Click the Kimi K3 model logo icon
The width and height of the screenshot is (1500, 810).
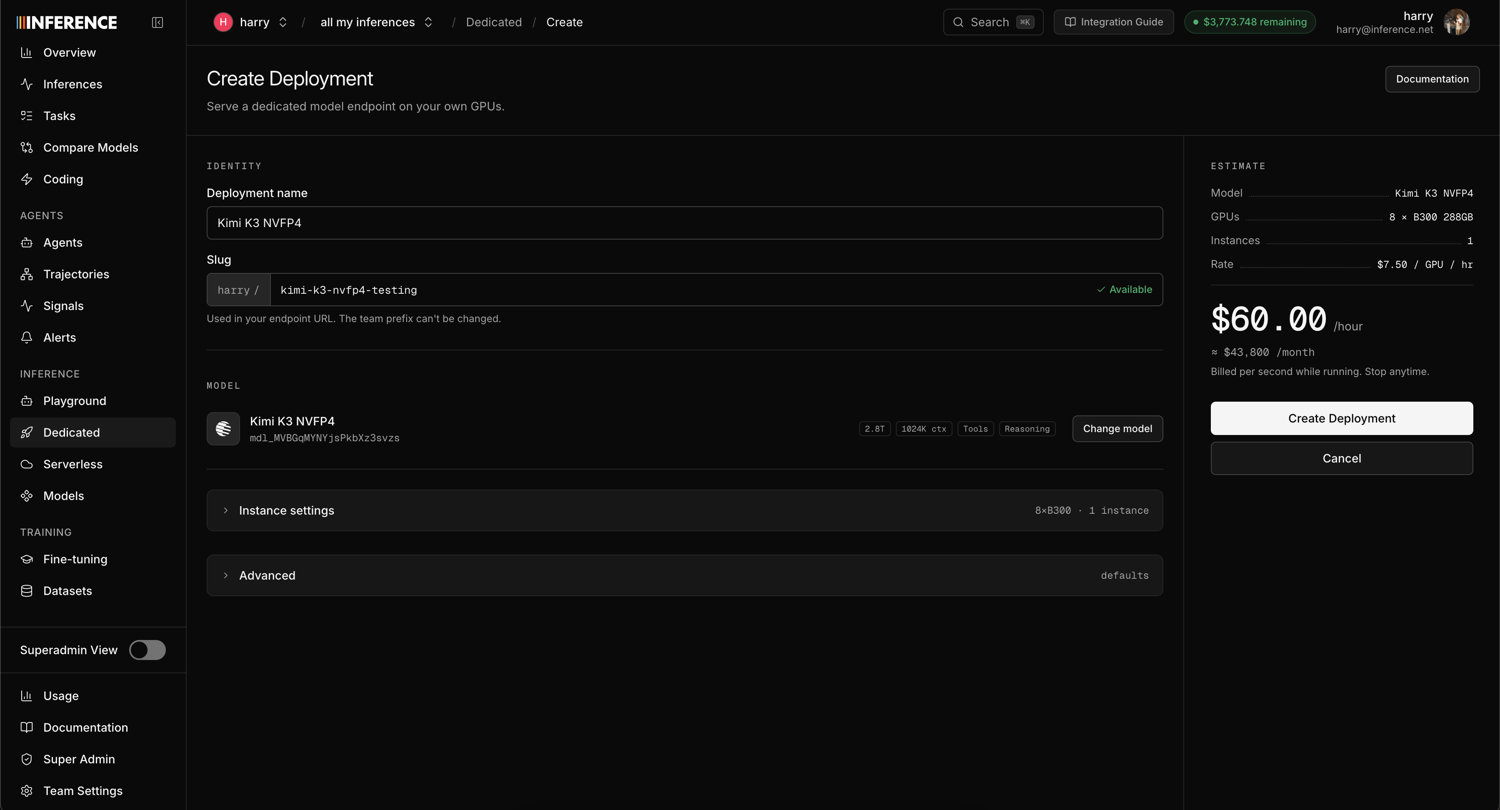223,429
